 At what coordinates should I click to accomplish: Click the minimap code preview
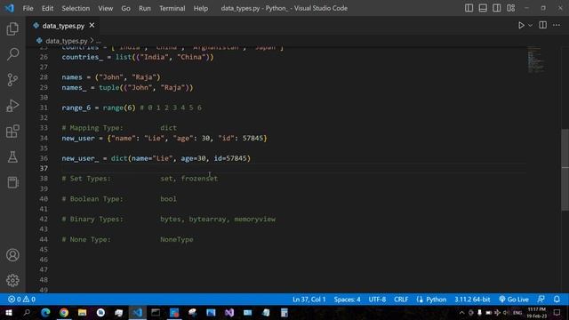point(536,60)
